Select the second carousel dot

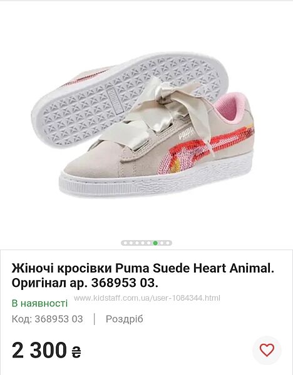[131, 243]
